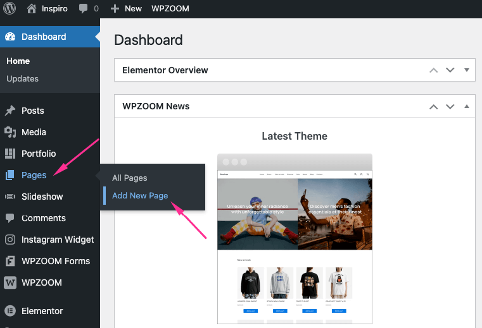
Task: Open Posts via the pushpin icon
Action: tap(10, 111)
